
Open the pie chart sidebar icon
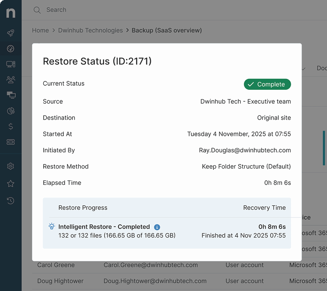click(x=11, y=111)
